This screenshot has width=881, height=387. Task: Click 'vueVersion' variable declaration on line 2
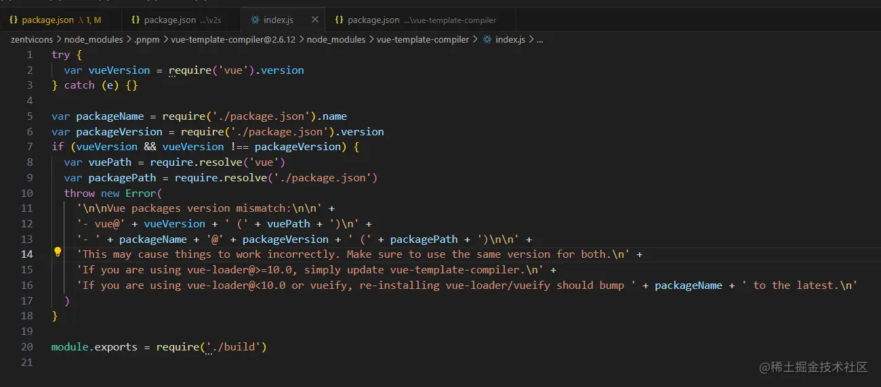tap(119, 70)
